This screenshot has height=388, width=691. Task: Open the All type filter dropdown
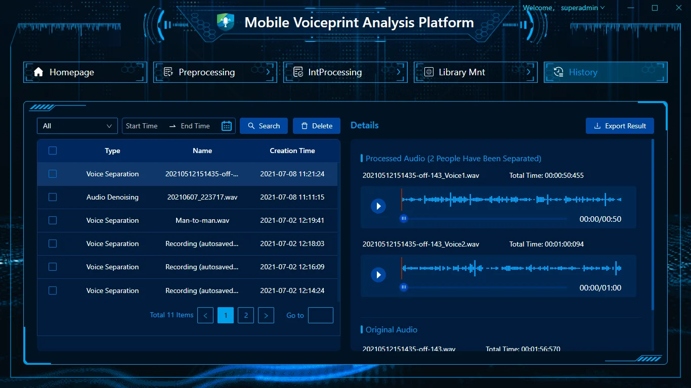click(77, 126)
